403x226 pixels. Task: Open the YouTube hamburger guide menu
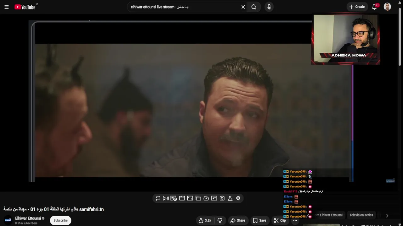coord(6,7)
